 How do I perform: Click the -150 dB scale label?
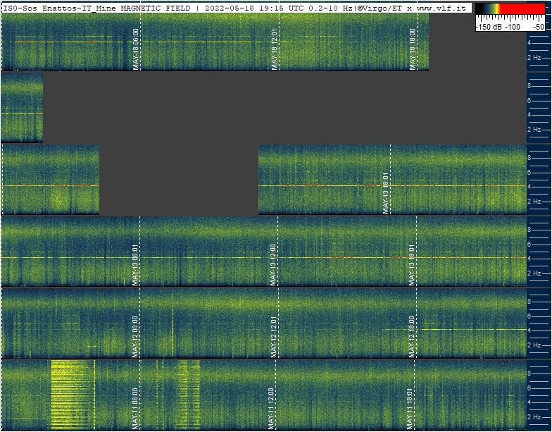click(488, 27)
